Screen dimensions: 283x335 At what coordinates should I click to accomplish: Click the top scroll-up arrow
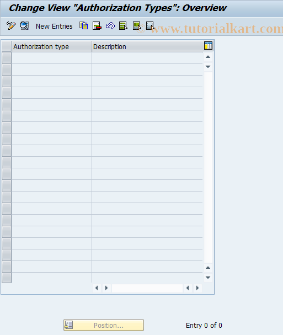pos(208,57)
